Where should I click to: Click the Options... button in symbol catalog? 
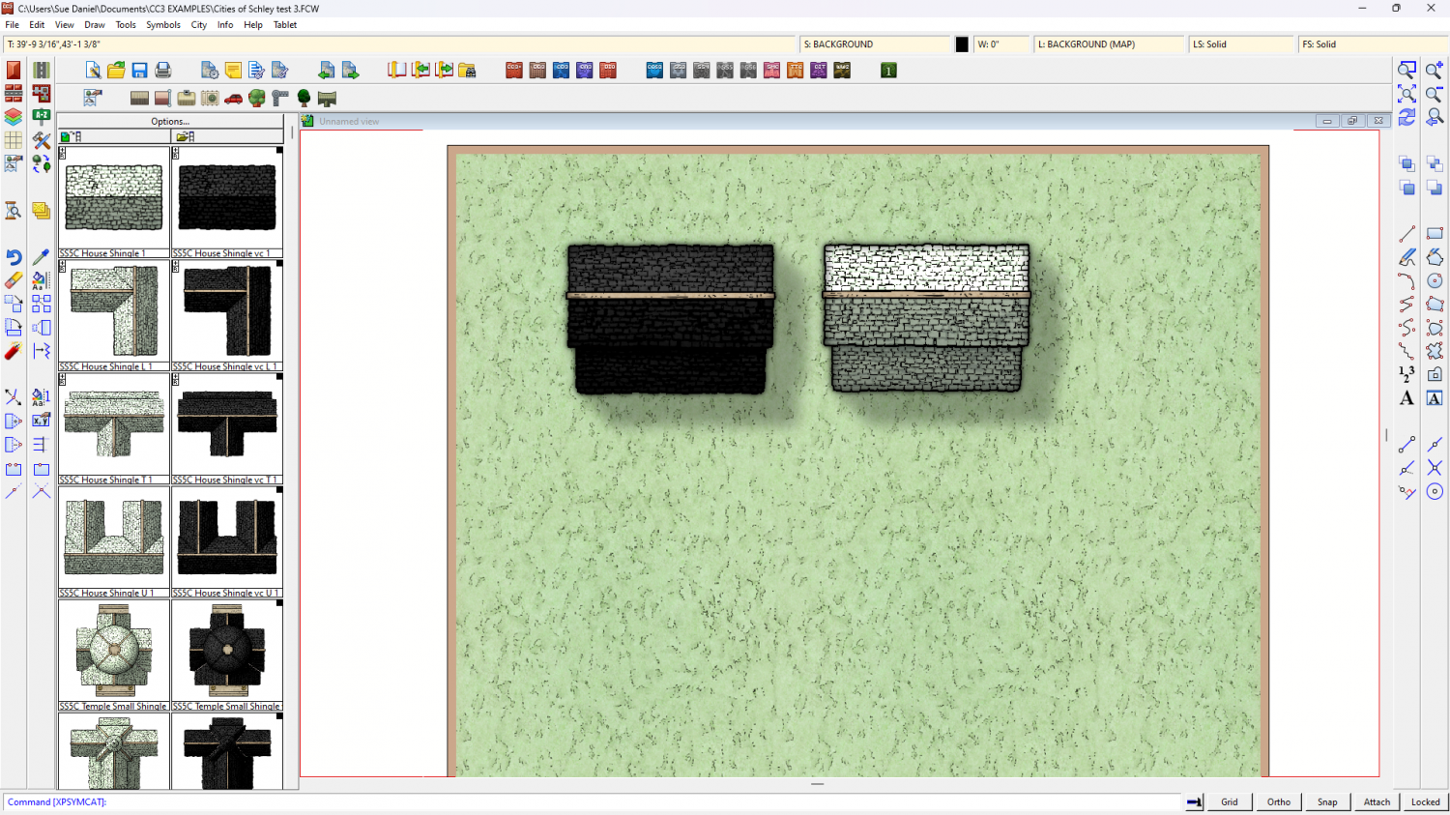click(x=170, y=122)
